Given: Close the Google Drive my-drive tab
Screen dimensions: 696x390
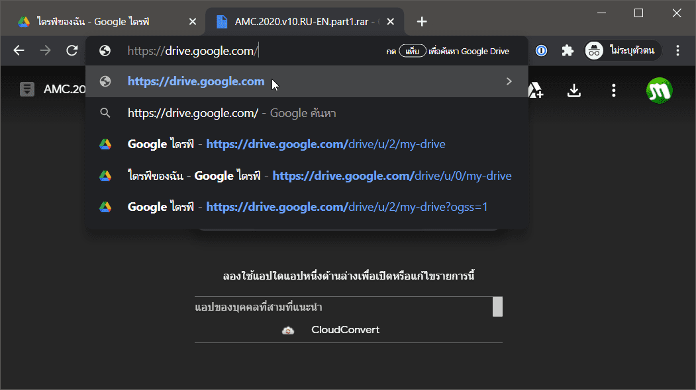Looking at the screenshot, I should click(x=193, y=22).
